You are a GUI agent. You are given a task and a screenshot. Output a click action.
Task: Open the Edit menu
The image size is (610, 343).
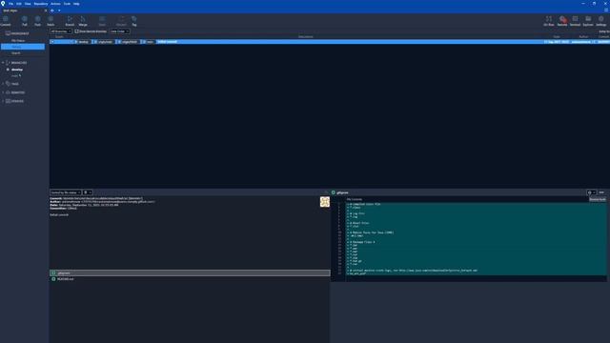pos(19,4)
